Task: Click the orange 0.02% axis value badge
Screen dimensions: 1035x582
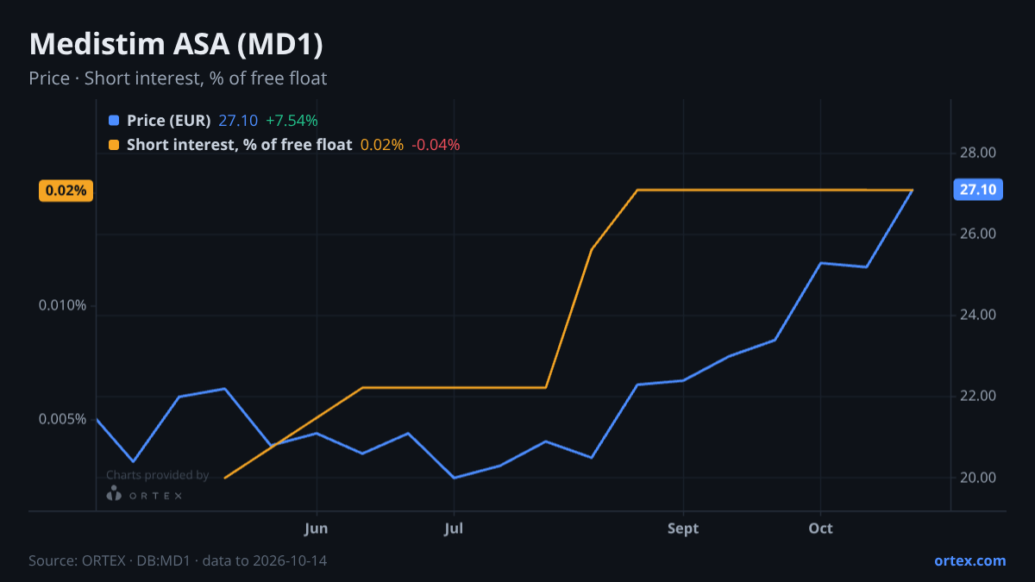Action: (66, 191)
